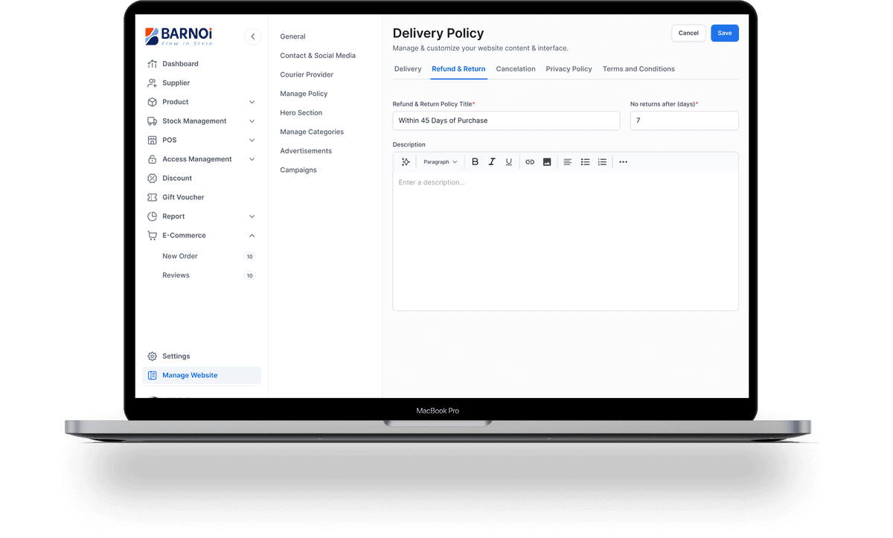Open the Paragraph style dropdown
Viewport: 893px width, 538px height.
tap(441, 162)
